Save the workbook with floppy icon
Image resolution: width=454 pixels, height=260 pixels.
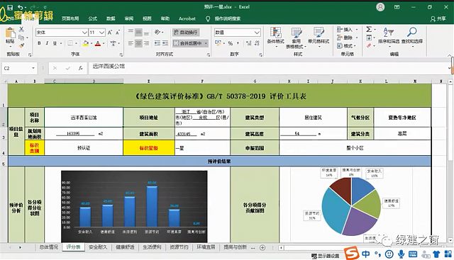tap(10, 7)
